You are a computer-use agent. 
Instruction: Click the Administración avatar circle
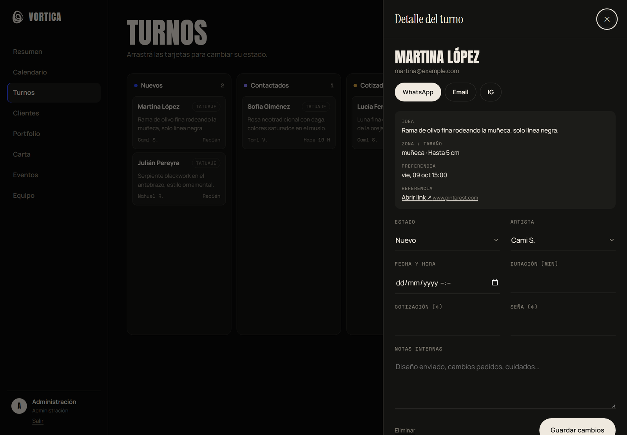(x=19, y=406)
